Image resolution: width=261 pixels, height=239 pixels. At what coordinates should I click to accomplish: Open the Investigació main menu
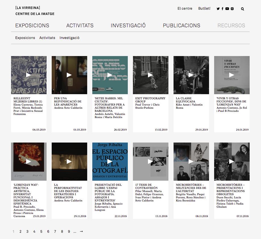coord(128,26)
